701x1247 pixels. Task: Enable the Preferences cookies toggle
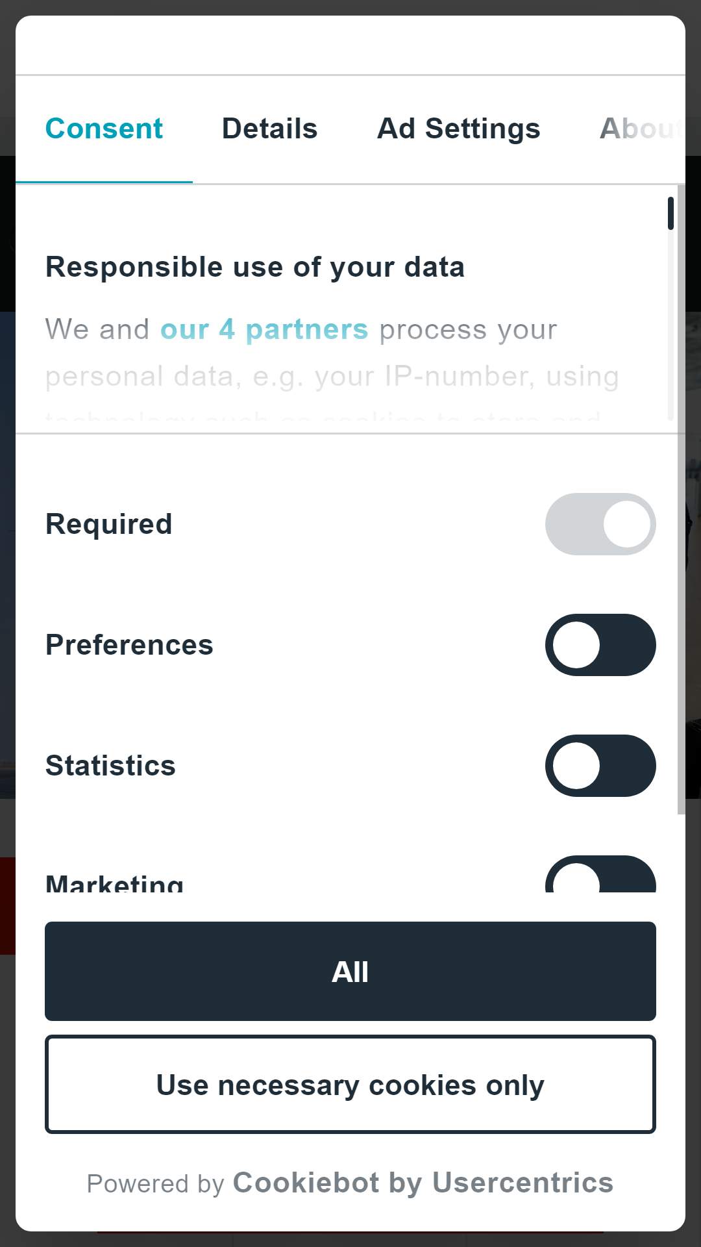click(600, 645)
